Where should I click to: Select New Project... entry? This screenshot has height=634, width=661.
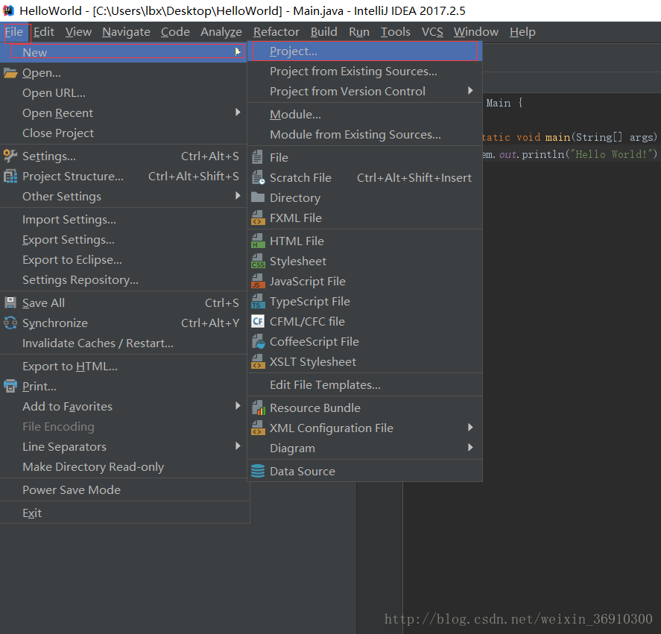(x=365, y=51)
